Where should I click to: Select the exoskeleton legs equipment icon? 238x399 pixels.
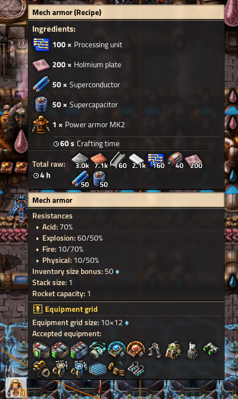pos(155,350)
